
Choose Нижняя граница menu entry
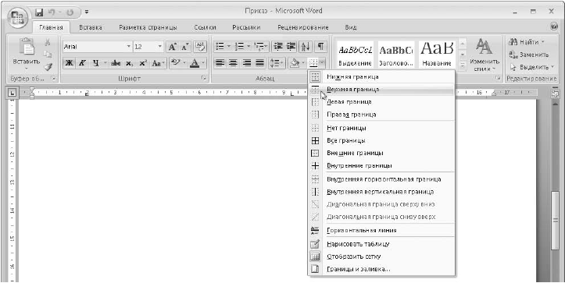[381, 76]
